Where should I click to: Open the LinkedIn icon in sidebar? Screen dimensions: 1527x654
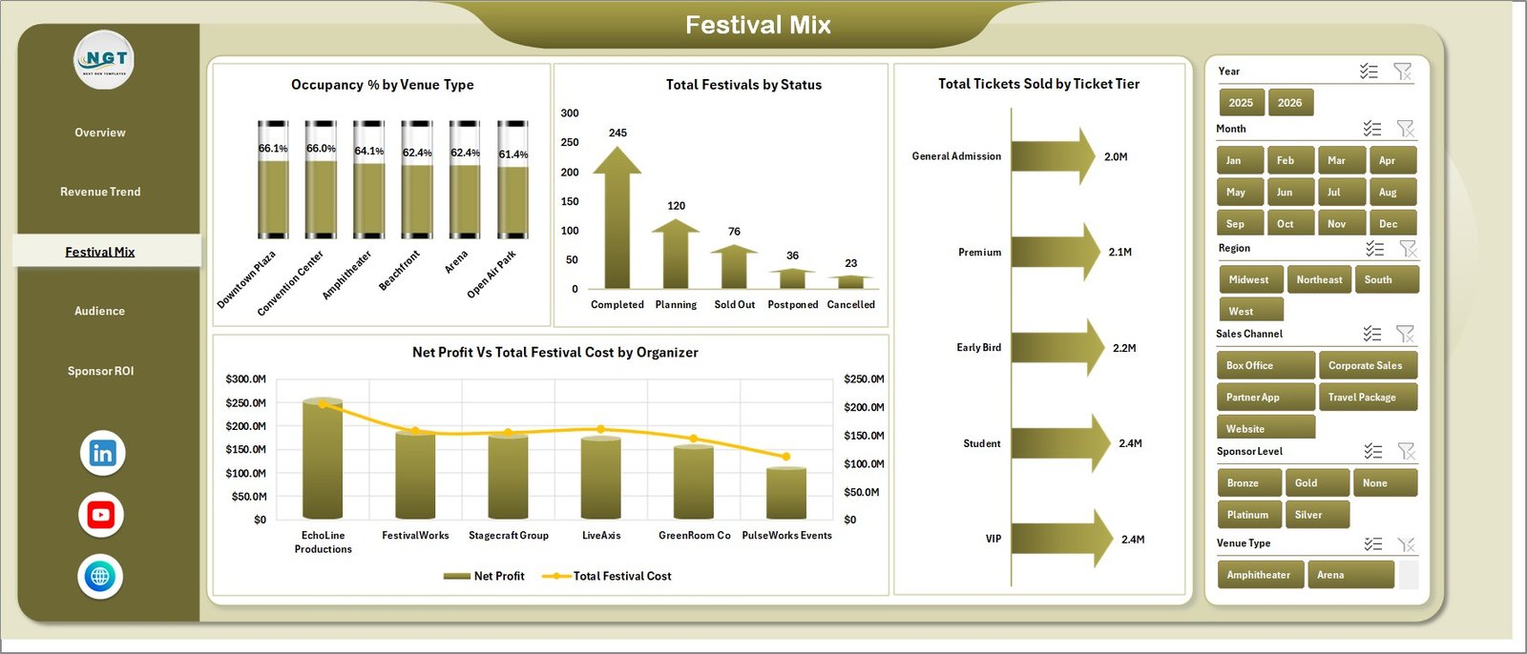(x=102, y=453)
